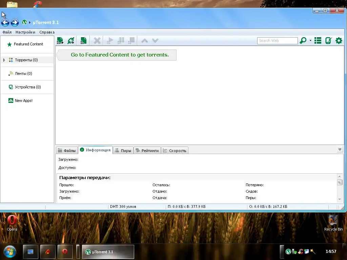Click the taskbar clock 14:57
This screenshot has width=347, height=260.
point(331,252)
